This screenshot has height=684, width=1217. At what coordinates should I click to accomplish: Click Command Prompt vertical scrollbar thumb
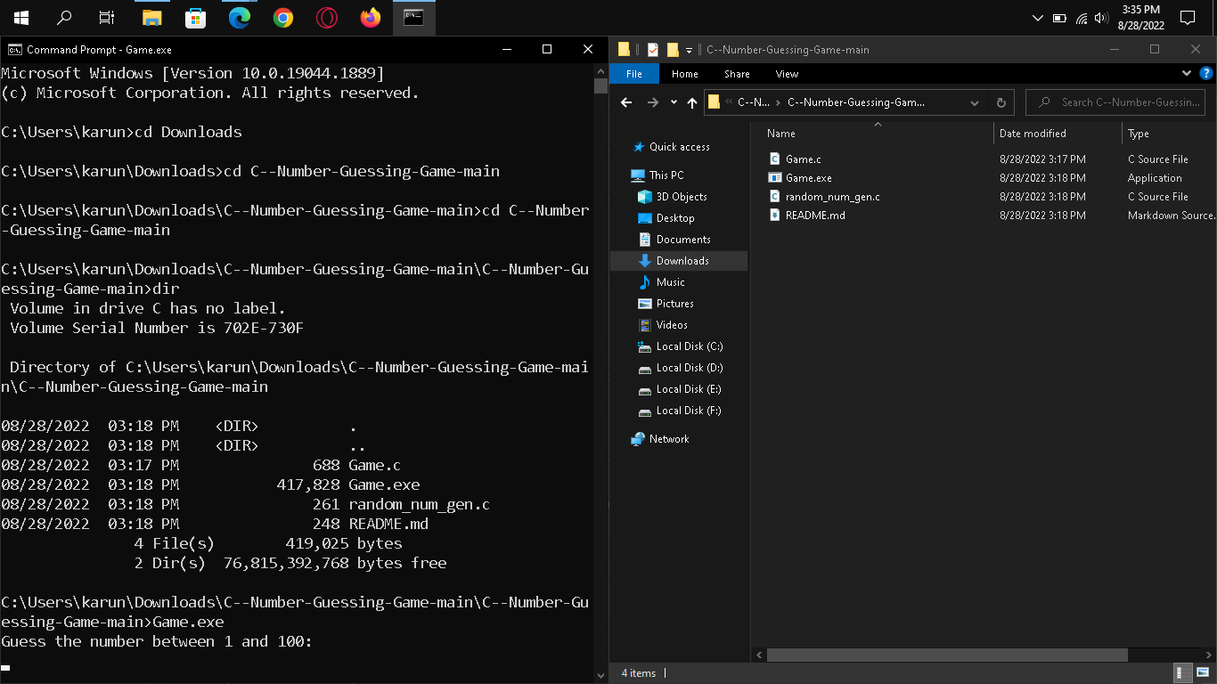tap(600, 85)
